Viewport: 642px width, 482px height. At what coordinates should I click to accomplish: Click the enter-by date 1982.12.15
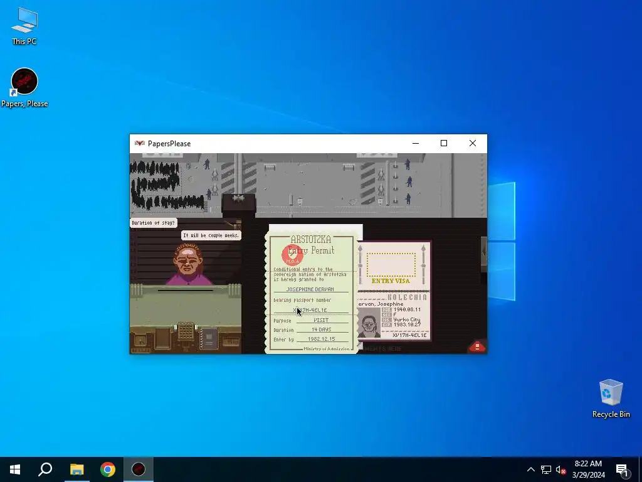322,339
